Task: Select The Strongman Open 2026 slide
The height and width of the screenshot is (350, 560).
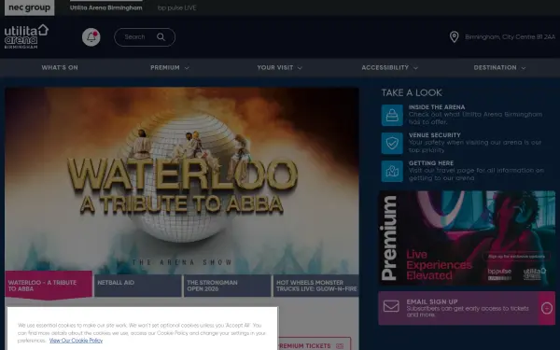Action: click(x=227, y=286)
